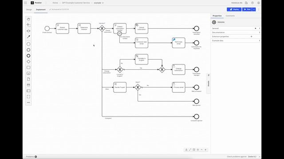Expand the problems panel chevron at bottom right
Screen dimensions: 284x159
pos(259,157)
